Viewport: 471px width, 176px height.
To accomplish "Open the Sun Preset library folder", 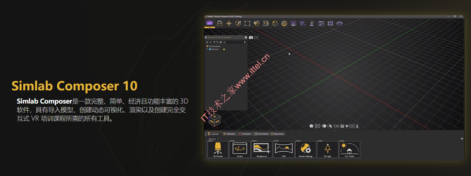I will click(x=350, y=150).
